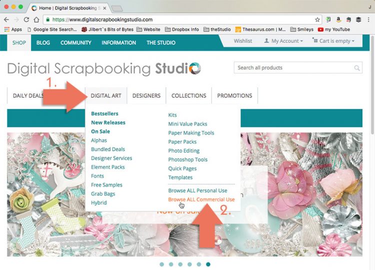Open the Hybrid category
The image size is (375, 270).
click(99, 203)
